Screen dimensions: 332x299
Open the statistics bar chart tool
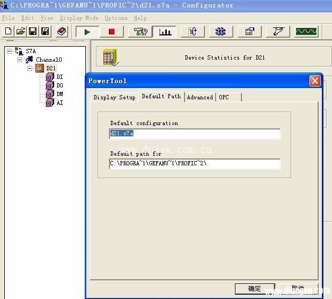tap(165, 32)
